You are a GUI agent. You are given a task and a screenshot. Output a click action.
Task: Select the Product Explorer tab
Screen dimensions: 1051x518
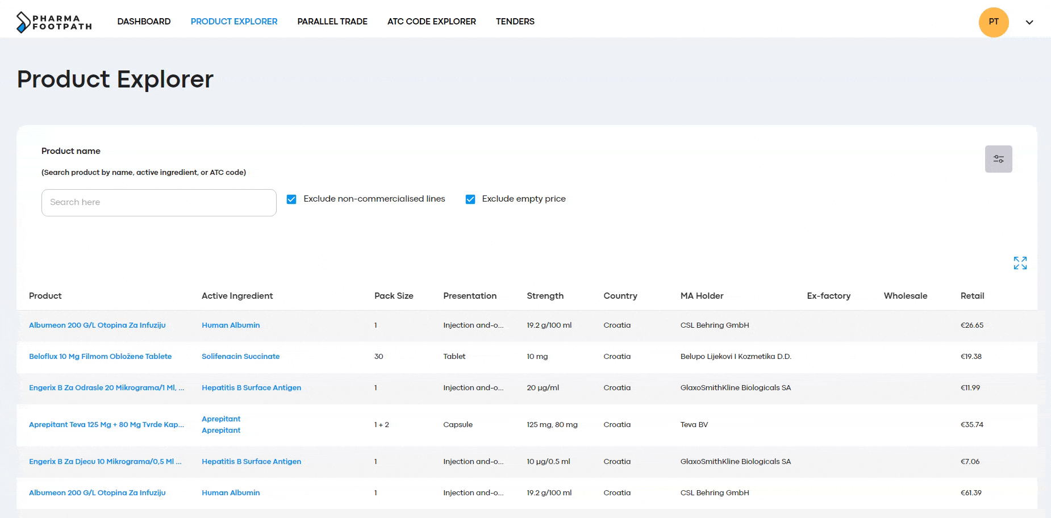(x=234, y=22)
